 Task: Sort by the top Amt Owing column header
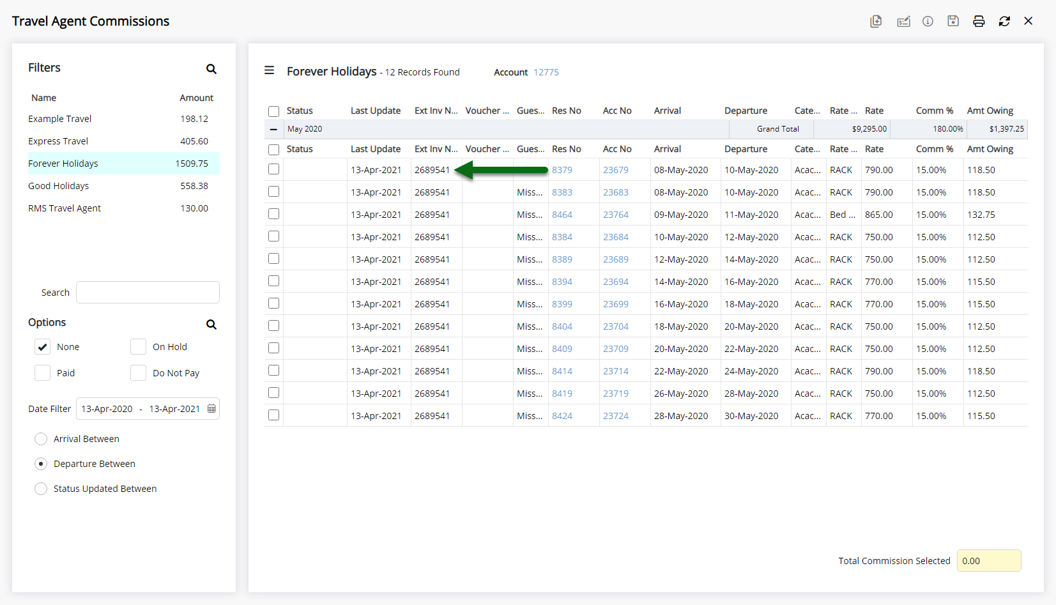point(990,111)
